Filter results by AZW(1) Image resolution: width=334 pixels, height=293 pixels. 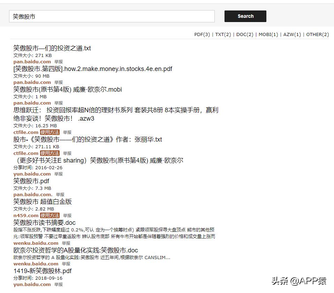292,35
